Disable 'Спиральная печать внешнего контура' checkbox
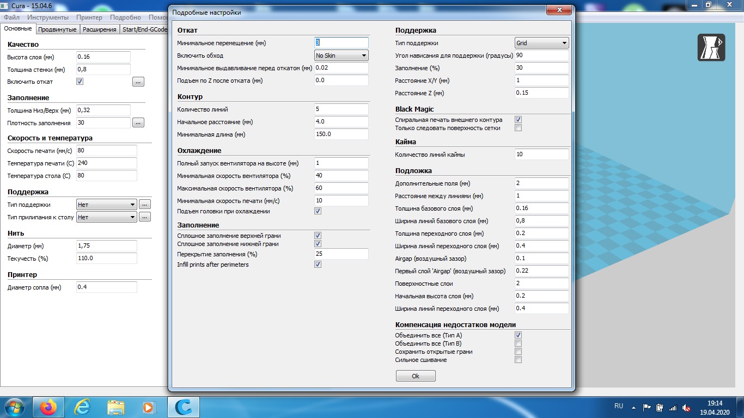 click(519, 120)
